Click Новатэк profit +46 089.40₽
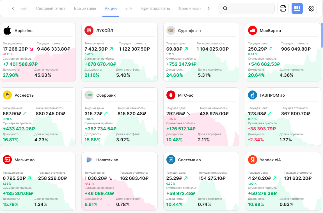The image size is (323, 213). pyautogui.click(x=99, y=193)
